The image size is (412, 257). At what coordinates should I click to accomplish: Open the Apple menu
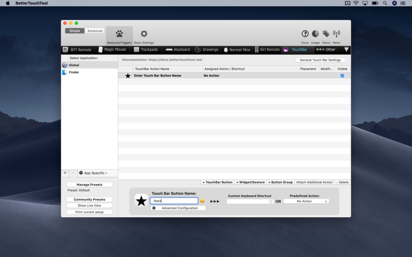coord(8,3)
